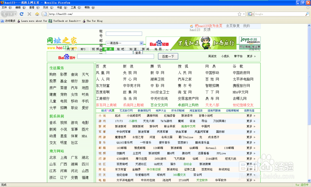
Task: Open the 腾讯 site link
Action: coord(155,66)
